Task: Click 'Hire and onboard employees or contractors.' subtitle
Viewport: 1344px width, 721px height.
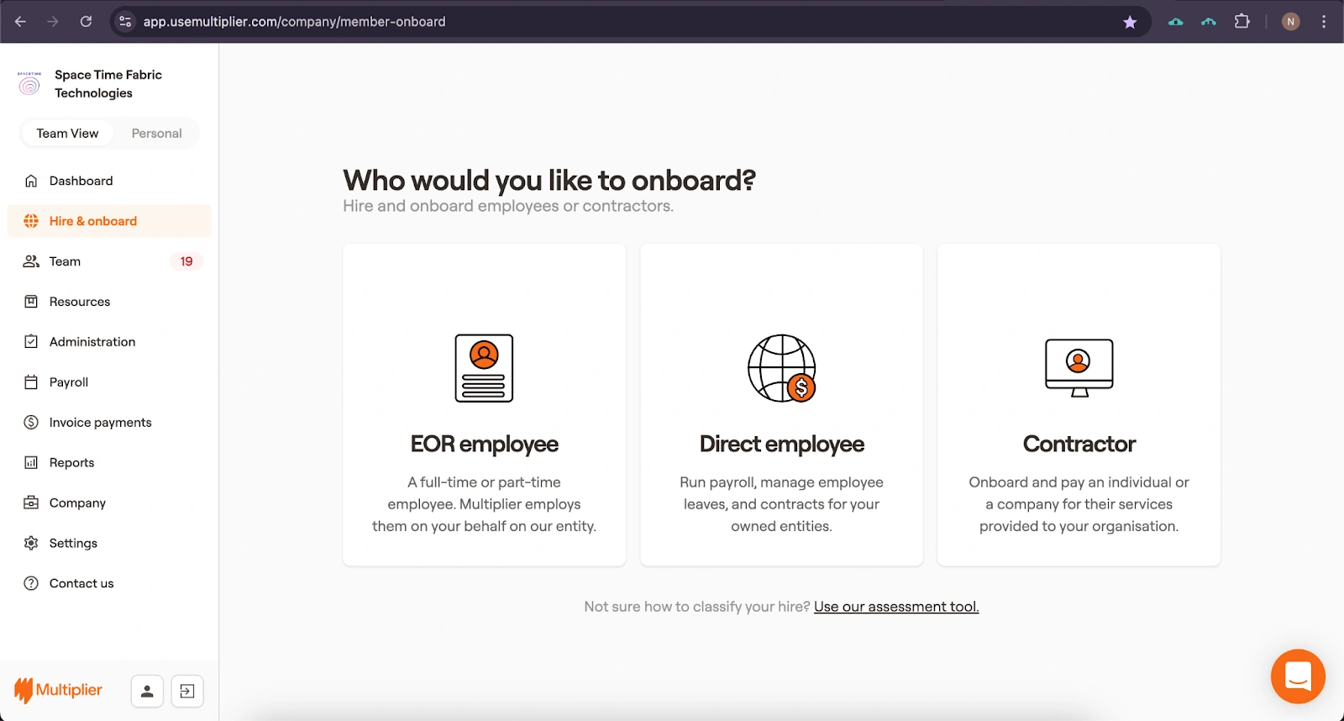Action: pyautogui.click(x=508, y=206)
